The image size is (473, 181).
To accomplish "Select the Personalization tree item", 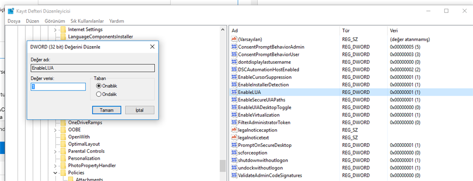I will tap(84, 158).
